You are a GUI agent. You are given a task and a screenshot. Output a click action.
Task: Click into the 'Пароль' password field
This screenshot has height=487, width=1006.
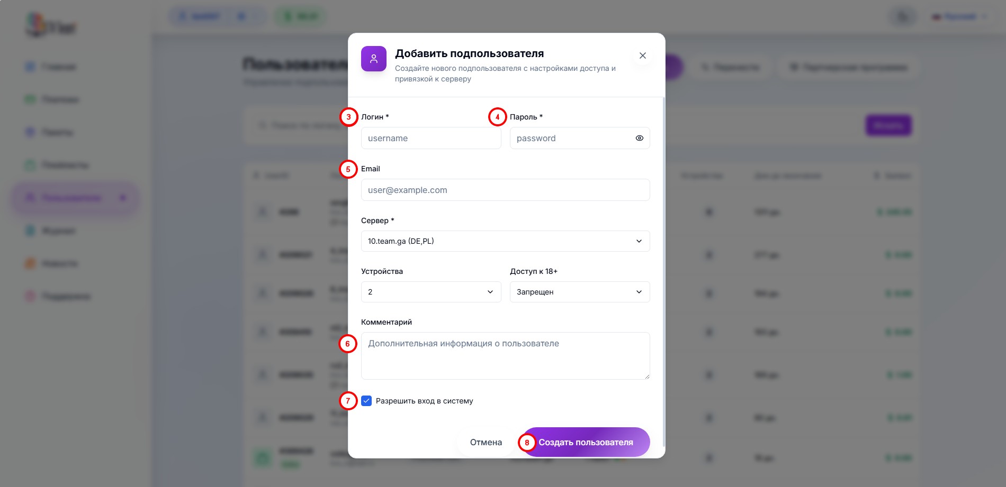click(x=572, y=138)
